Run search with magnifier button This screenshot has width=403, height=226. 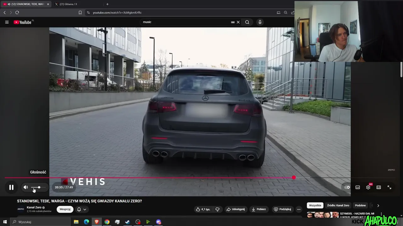(x=247, y=22)
